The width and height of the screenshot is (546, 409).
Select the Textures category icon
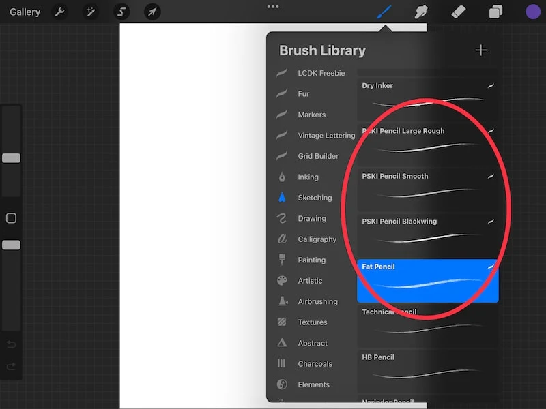[x=282, y=322]
